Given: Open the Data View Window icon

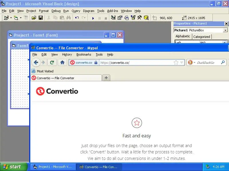Looking at the screenshot, I should point(146,18).
